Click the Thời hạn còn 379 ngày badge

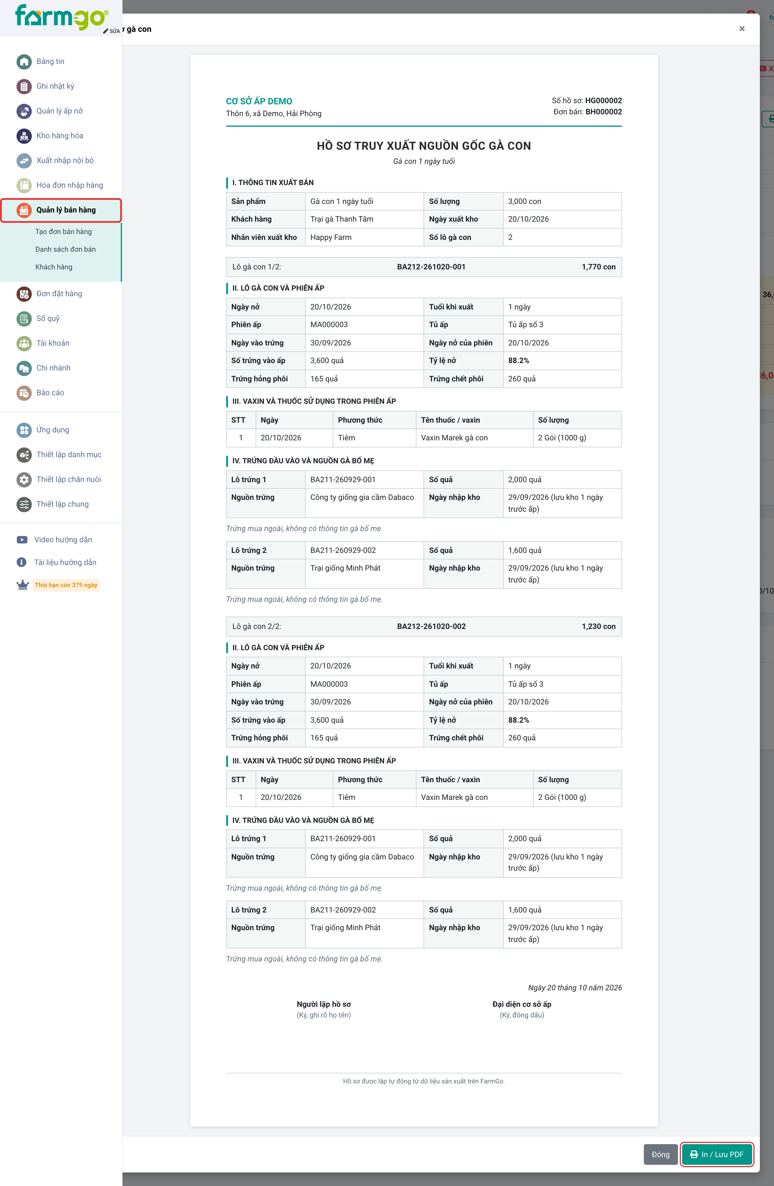[x=66, y=585]
